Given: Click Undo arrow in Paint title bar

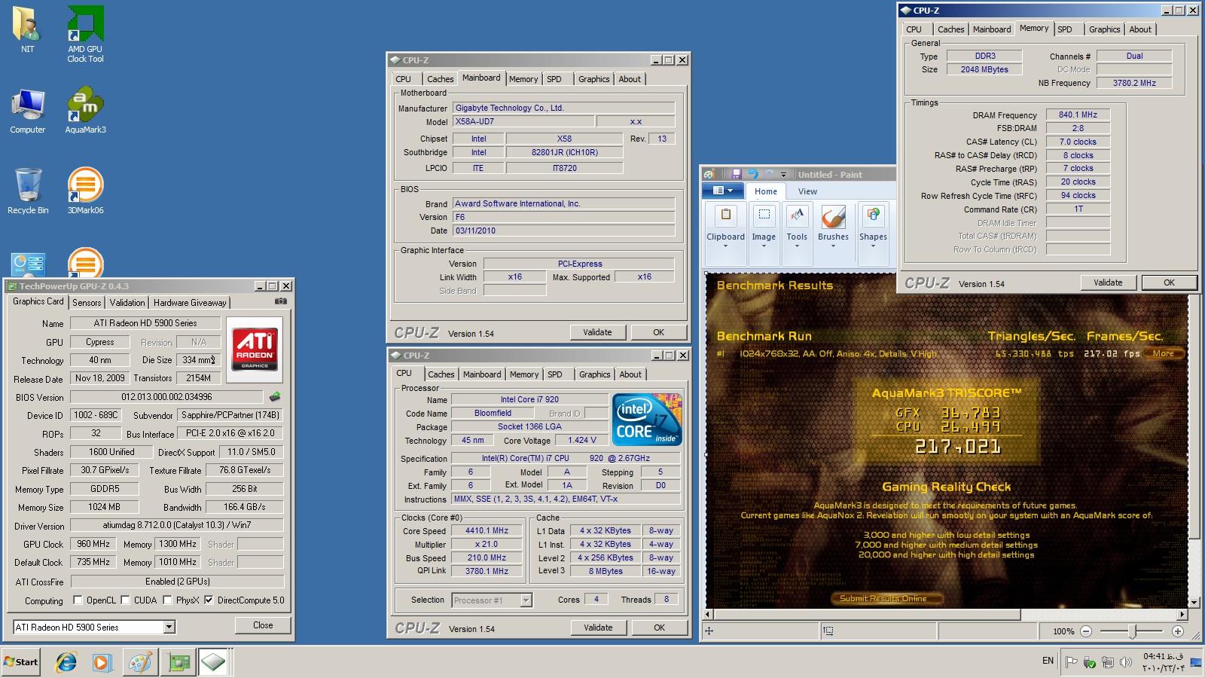Looking at the screenshot, I should [752, 174].
